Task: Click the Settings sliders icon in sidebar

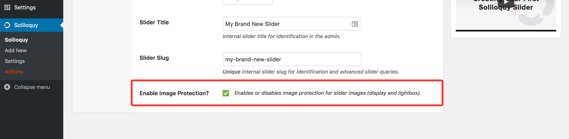Action: pos(7,7)
